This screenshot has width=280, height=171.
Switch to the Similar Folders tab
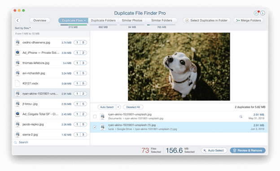[x=162, y=20]
